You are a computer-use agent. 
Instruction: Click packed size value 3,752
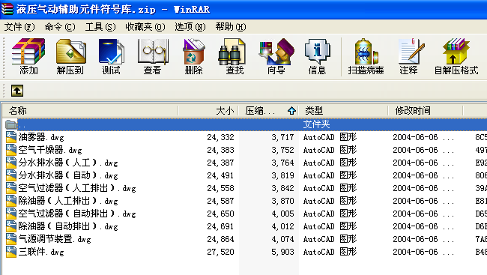pos(282,150)
